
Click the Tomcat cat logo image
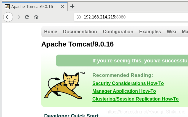pos(65,85)
